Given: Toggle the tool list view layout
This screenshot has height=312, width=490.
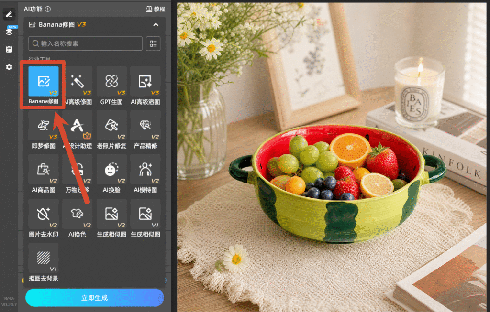Looking at the screenshot, I should tap(153, 43).
